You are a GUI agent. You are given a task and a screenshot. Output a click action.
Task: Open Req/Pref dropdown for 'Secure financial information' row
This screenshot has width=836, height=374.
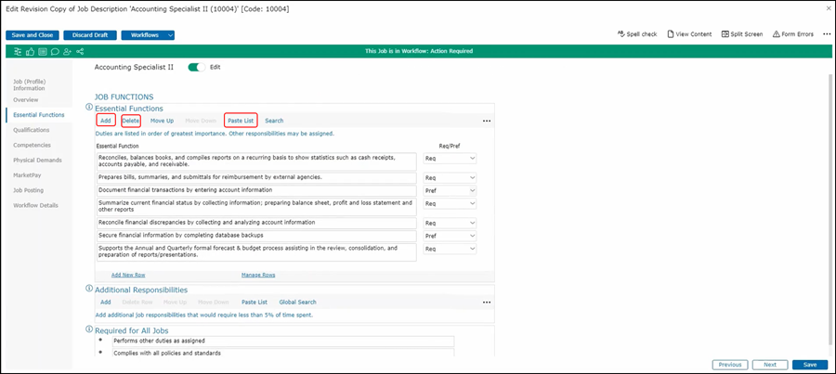tap(450, 236)
